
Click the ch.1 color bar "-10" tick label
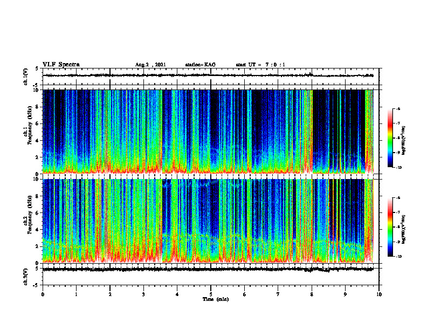[398, 167]
